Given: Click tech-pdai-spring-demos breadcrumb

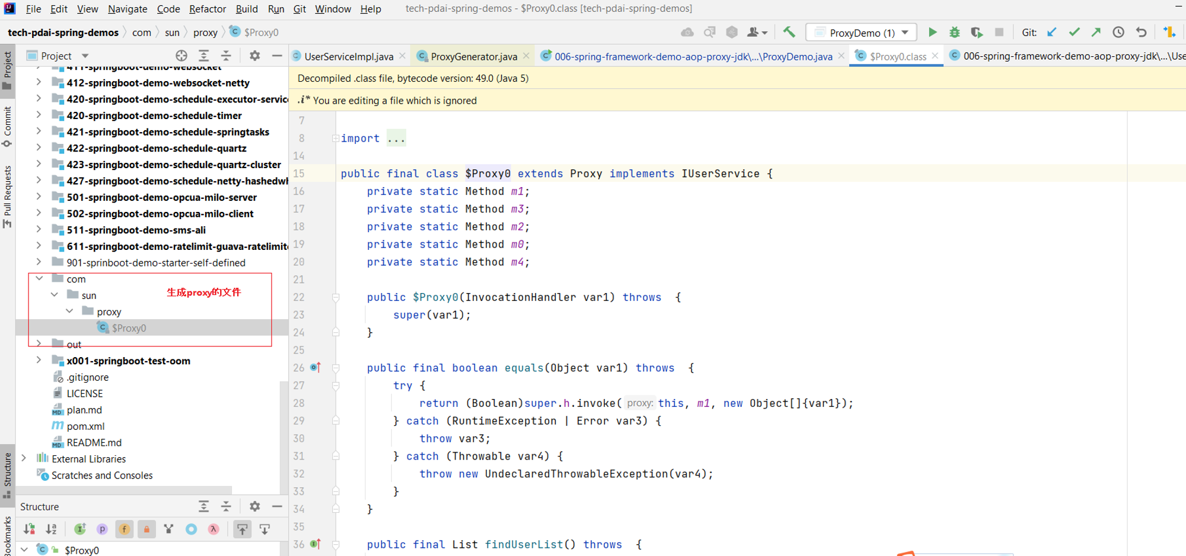Looking at the screenshot, I should (63, 33).
